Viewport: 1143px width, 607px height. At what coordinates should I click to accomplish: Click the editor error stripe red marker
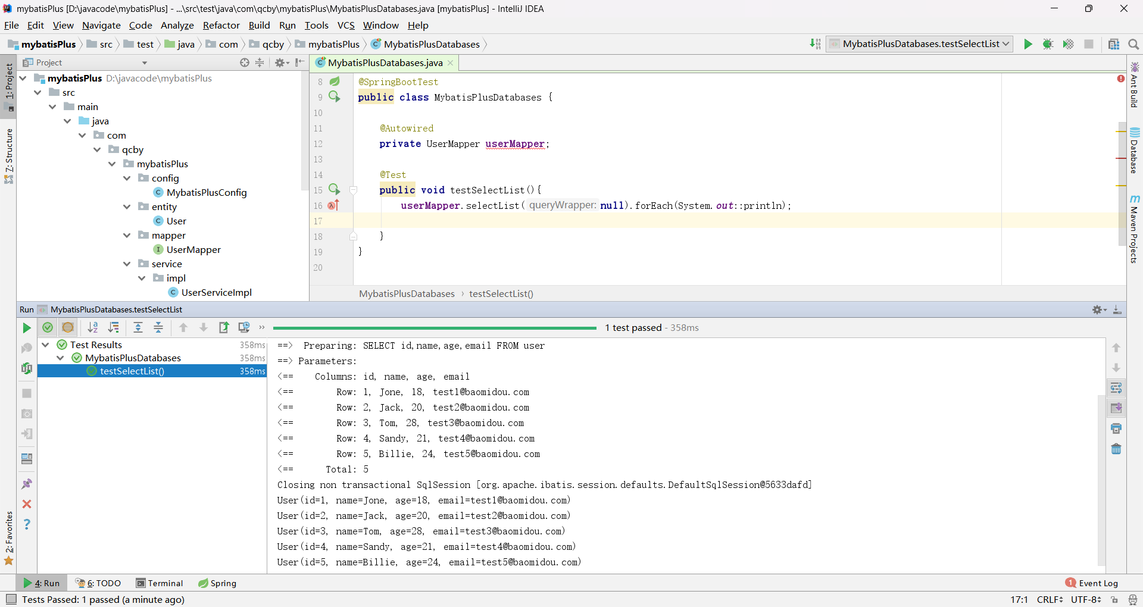[x=1121, y=158]
